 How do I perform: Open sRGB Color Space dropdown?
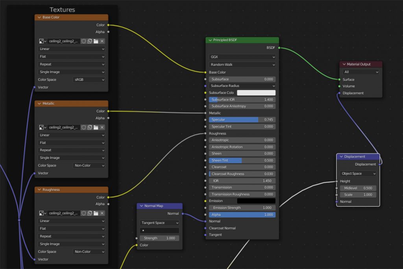click(x=89, y=80)
